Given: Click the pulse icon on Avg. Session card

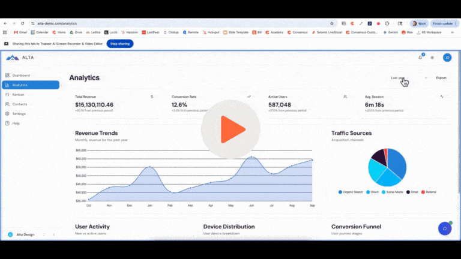Looking at the screenshot, I should (442, 97).
